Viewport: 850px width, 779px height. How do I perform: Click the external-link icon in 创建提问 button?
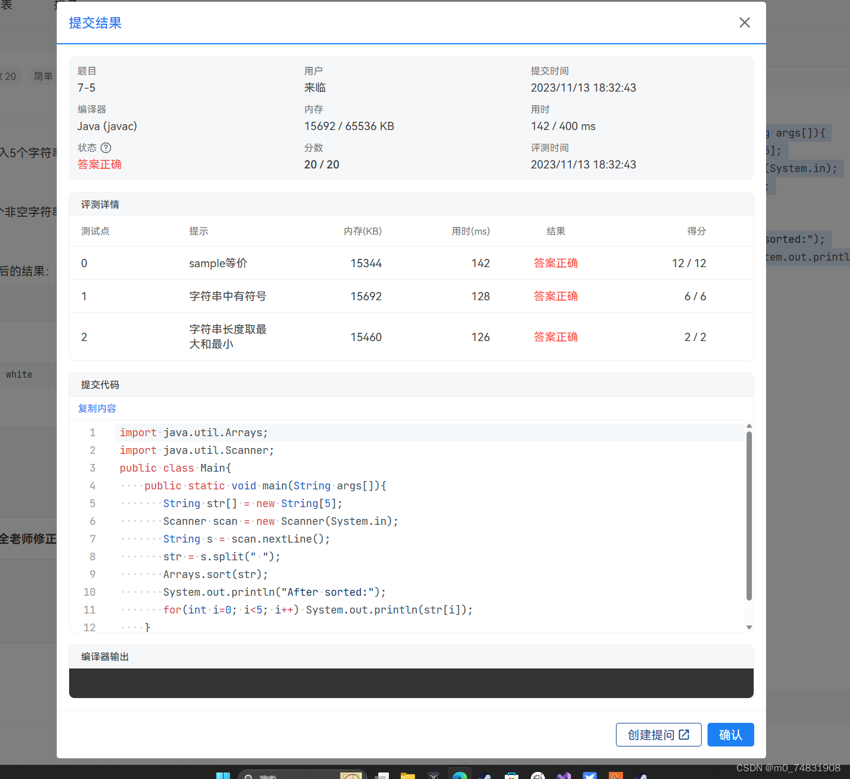pos(685,734)
